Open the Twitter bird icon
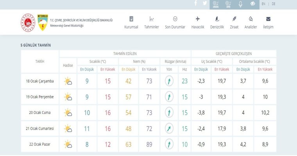This screenshot has width=297, height=156. 205,3
